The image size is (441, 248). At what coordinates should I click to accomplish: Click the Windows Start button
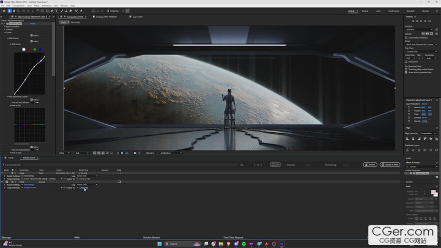click(x=159, y=244)
